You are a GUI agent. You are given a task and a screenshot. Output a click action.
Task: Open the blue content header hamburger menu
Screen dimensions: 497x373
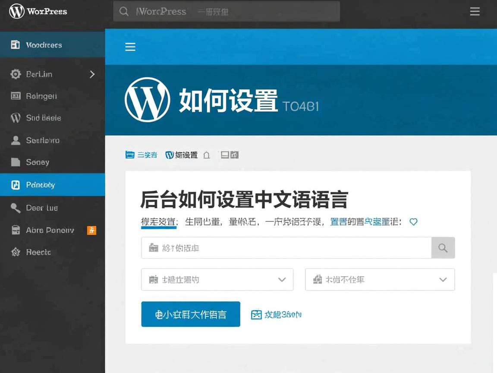(x=130, y=47)
